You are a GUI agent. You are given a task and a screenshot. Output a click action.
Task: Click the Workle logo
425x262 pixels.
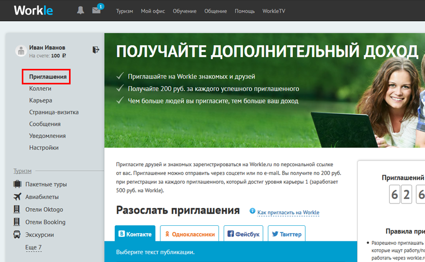[x=33, y=11]
